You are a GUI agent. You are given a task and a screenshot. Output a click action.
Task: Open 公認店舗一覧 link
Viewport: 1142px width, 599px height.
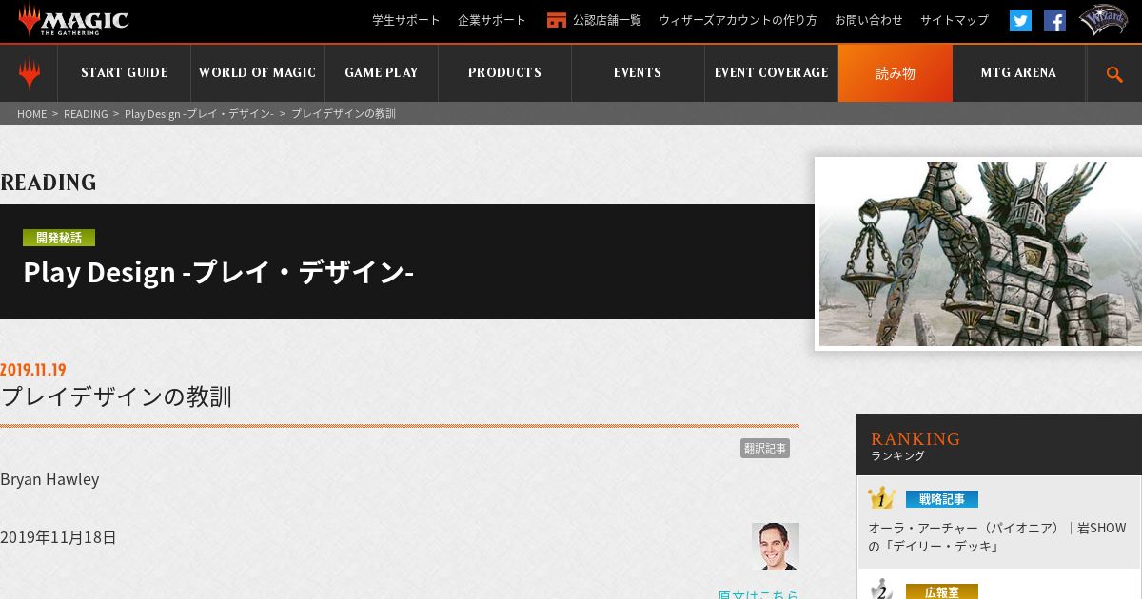(x=607, y=20)
